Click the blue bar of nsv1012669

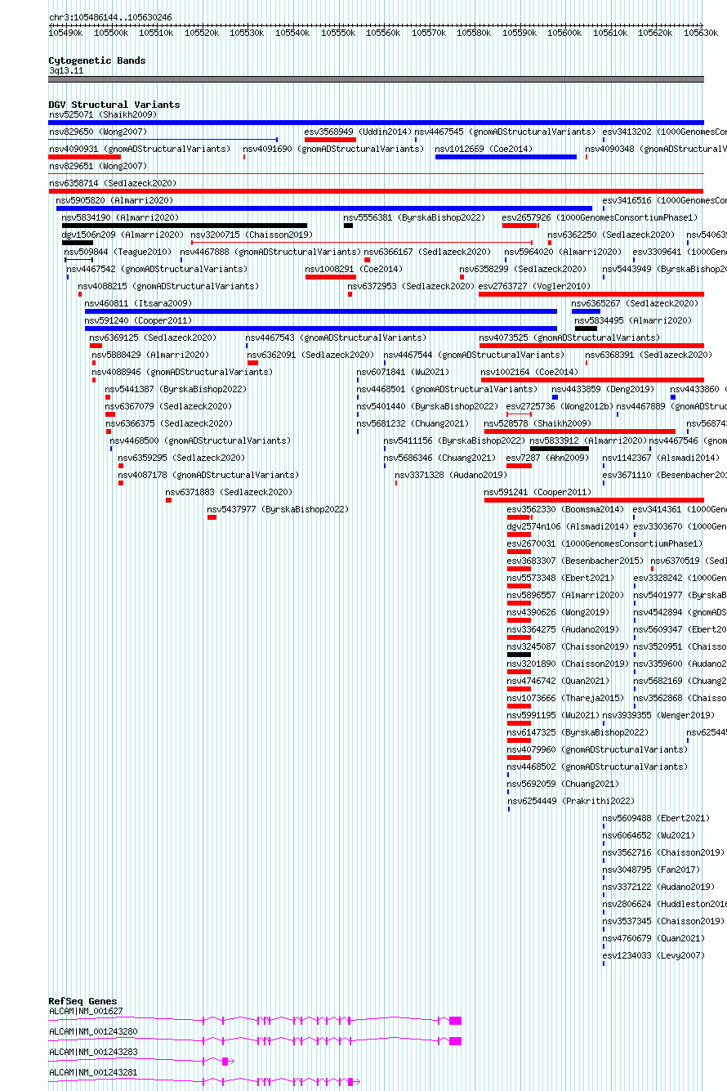506,157
